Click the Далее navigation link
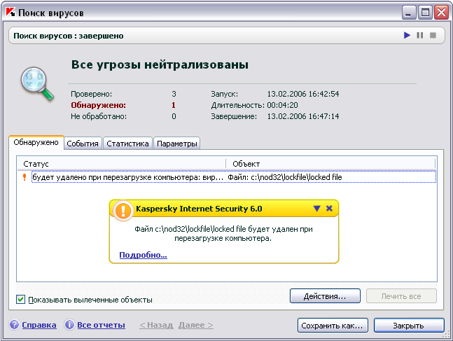453x341 pixels. click(x=196, y=325)
